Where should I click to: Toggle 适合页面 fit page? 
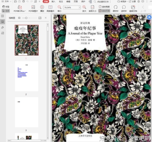pyautogui.click(x=104, y=11)
